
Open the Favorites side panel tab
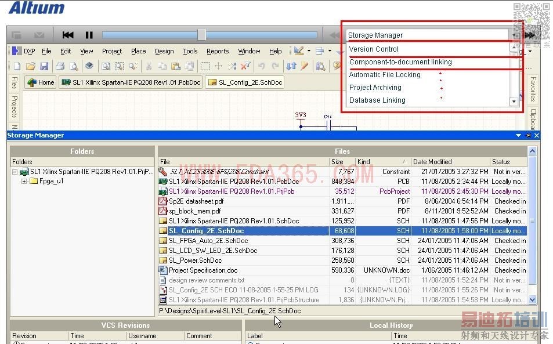pos(533,89)
